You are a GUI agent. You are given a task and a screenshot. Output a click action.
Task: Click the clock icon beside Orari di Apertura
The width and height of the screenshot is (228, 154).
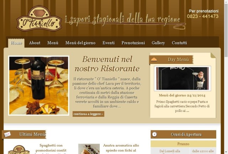(154, 134)
